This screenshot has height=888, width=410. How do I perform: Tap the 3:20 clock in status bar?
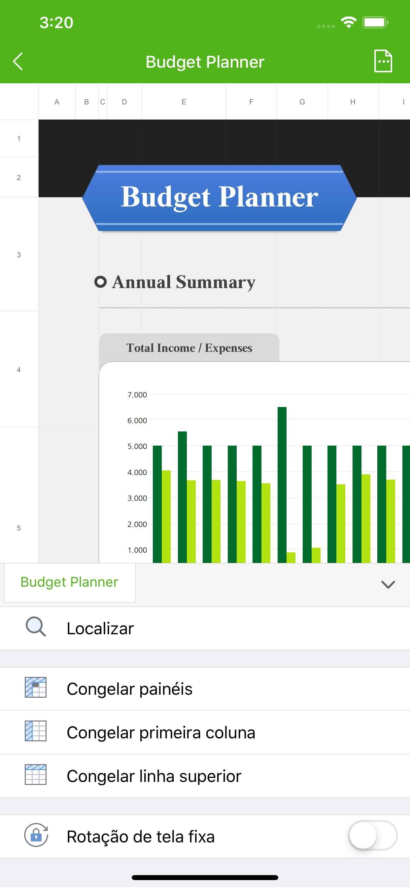56,22
